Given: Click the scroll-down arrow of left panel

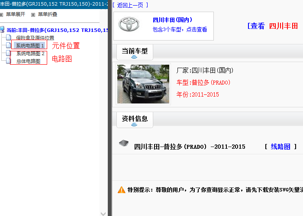Looking at the screenshot, I should 103,214.
